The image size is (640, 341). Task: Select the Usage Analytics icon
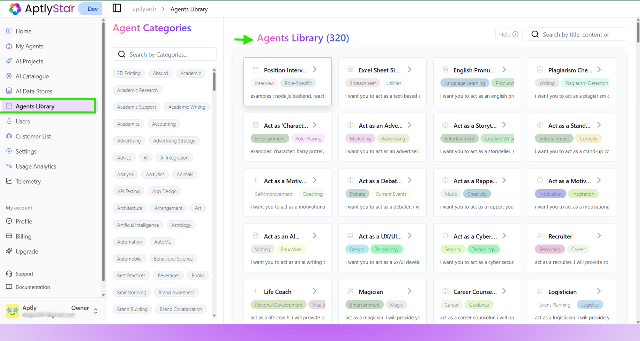(x=9, y=166)
